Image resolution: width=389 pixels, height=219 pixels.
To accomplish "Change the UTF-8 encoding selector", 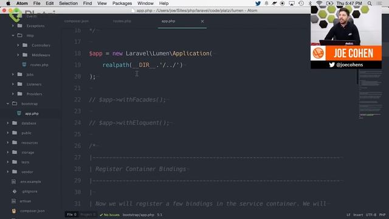I will tap(371, 215).
